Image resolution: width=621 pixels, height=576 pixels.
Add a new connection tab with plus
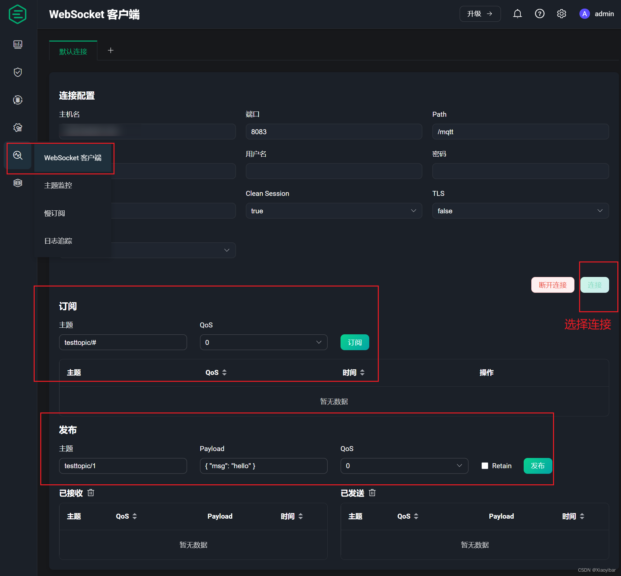pyautogui.click(x=111, y=50)
